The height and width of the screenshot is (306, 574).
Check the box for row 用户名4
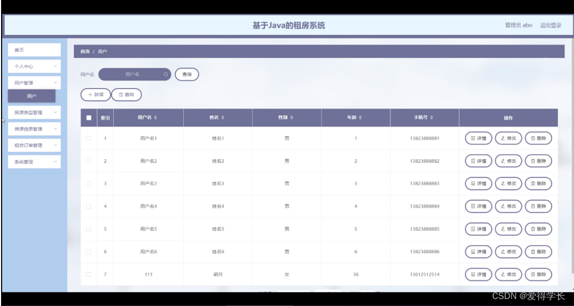[x=88, y=206]
